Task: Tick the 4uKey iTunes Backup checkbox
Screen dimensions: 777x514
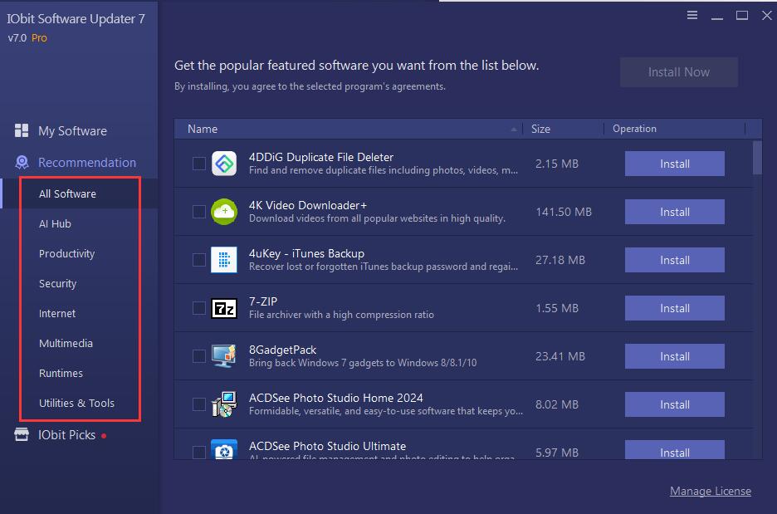Action: pos(198,260)
